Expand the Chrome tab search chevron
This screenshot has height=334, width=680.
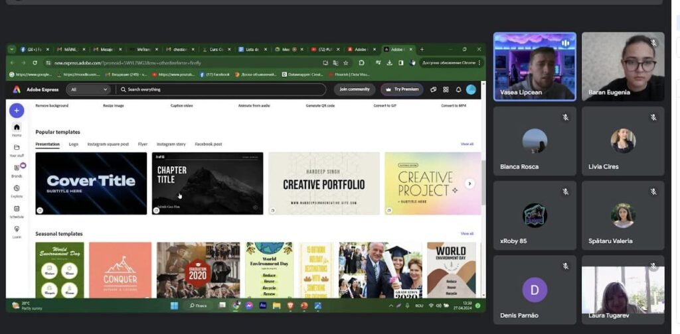(12, 49)
